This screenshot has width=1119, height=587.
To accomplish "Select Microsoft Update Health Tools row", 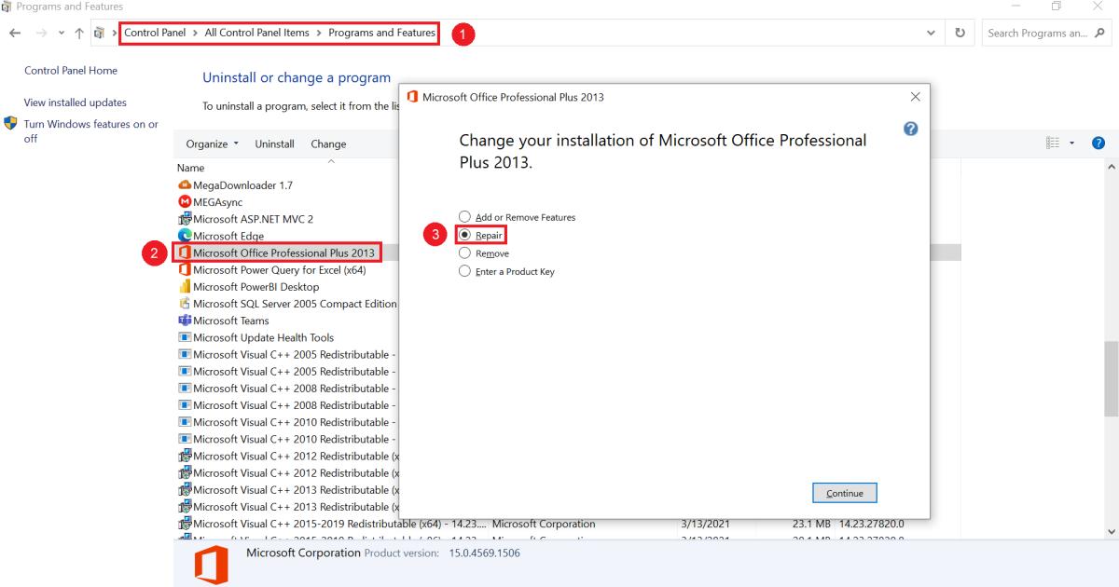I will tap(263, 337).
